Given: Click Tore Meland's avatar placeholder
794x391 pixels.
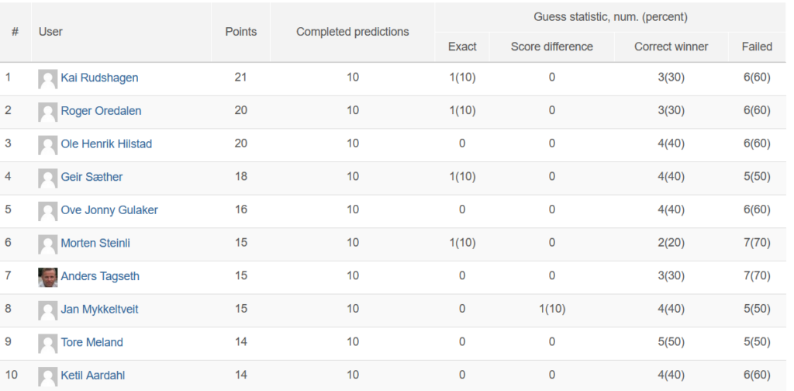Looking at the screenshot, I should [47, 344].
